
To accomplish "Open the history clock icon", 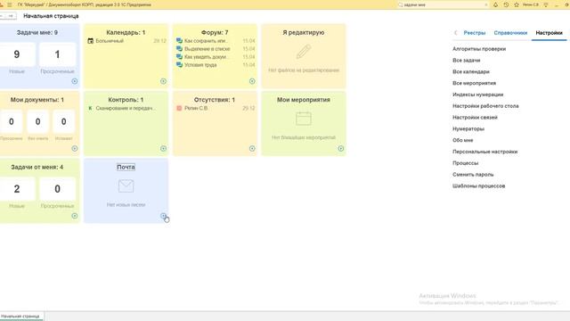I will pyautogui.click(x=506, y=4).
